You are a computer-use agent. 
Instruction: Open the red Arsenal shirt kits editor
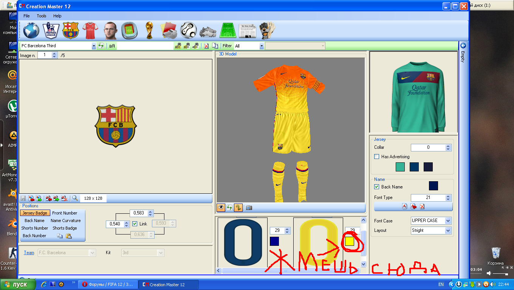90,30
